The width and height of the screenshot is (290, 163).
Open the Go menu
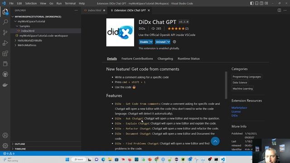pyautogui.click(x=51, y=3)
